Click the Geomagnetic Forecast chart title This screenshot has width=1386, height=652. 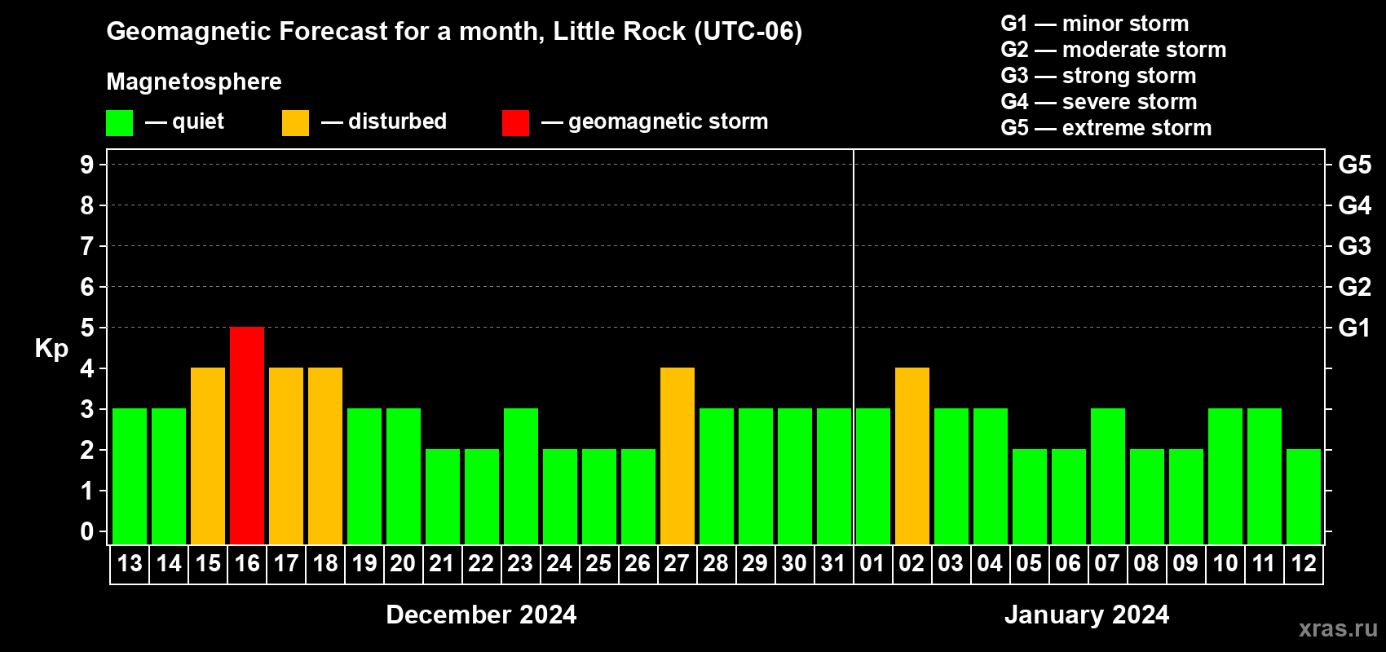(454, 32)
